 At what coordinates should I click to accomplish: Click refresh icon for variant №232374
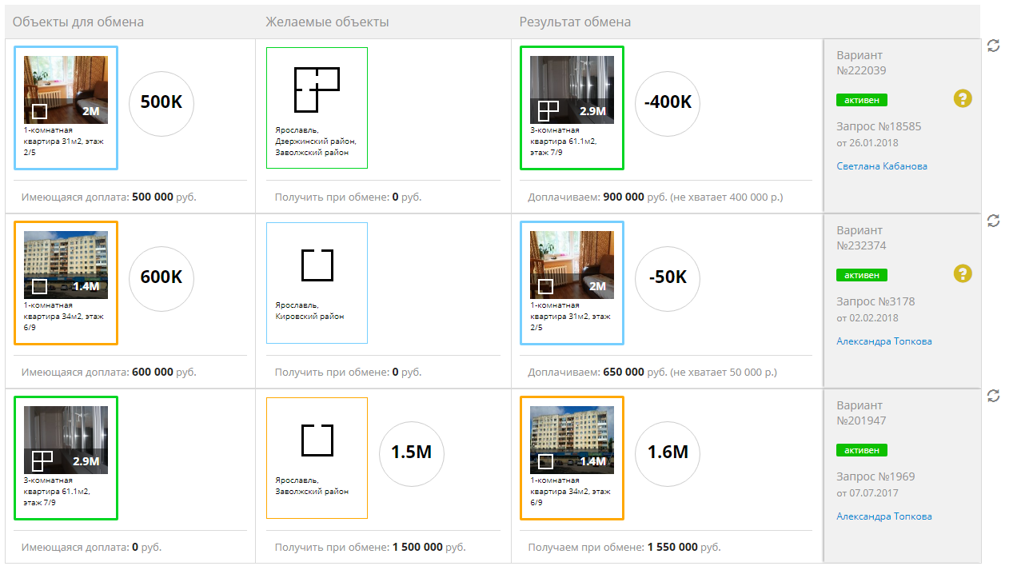pos(994,221)
